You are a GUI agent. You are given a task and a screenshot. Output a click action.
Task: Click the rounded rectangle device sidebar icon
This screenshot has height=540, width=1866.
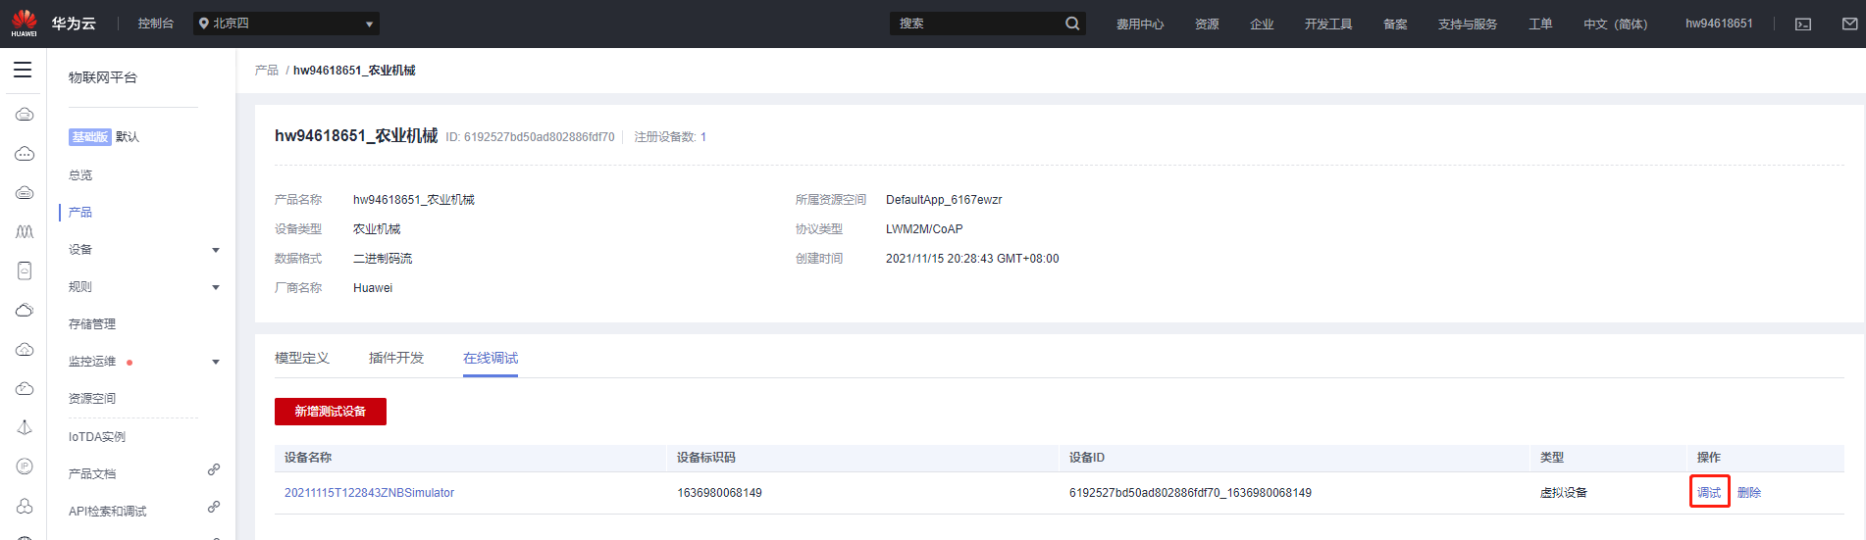pyautogui.click(x=25, y=270)
